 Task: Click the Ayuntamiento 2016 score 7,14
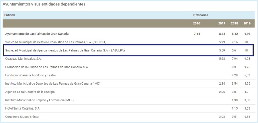pos(197,34)
